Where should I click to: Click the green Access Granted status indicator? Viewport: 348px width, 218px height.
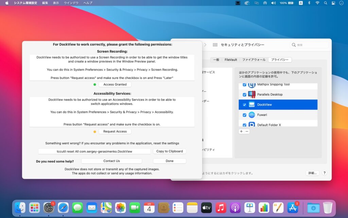point(94,84)
